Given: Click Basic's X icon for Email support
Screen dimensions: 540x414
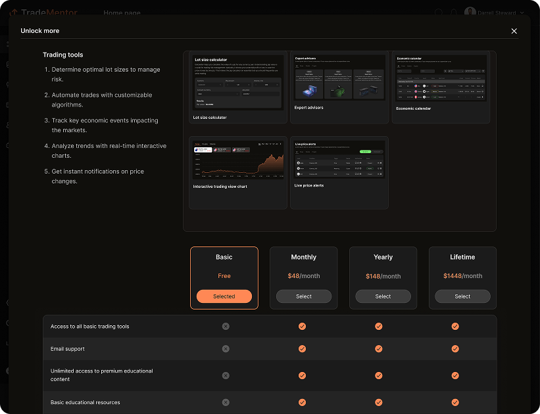Looking at the screenshot, I should [226, 349].
